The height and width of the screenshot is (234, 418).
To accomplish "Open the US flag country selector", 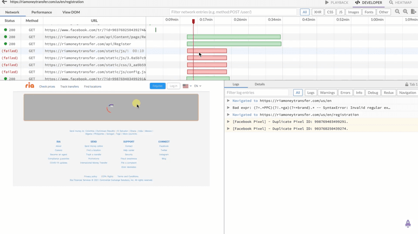I will coord(187,86).
